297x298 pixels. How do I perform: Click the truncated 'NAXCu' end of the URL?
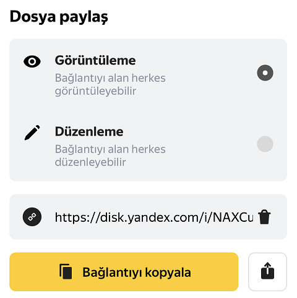pos(233,217)
